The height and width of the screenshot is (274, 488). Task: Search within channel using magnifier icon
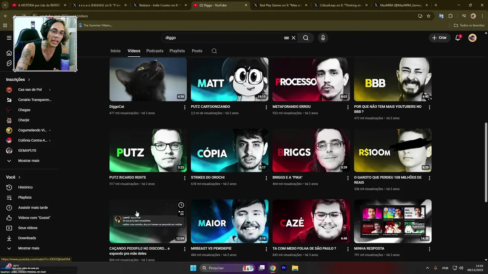214,51
